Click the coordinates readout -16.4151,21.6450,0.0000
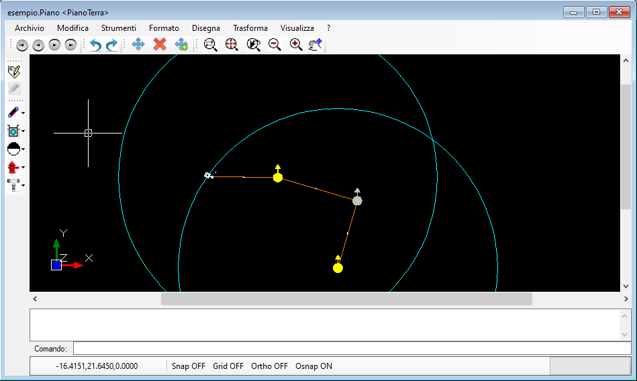This screenshot has width=637, height=381. pyautogui.click(x=97, y=366)
